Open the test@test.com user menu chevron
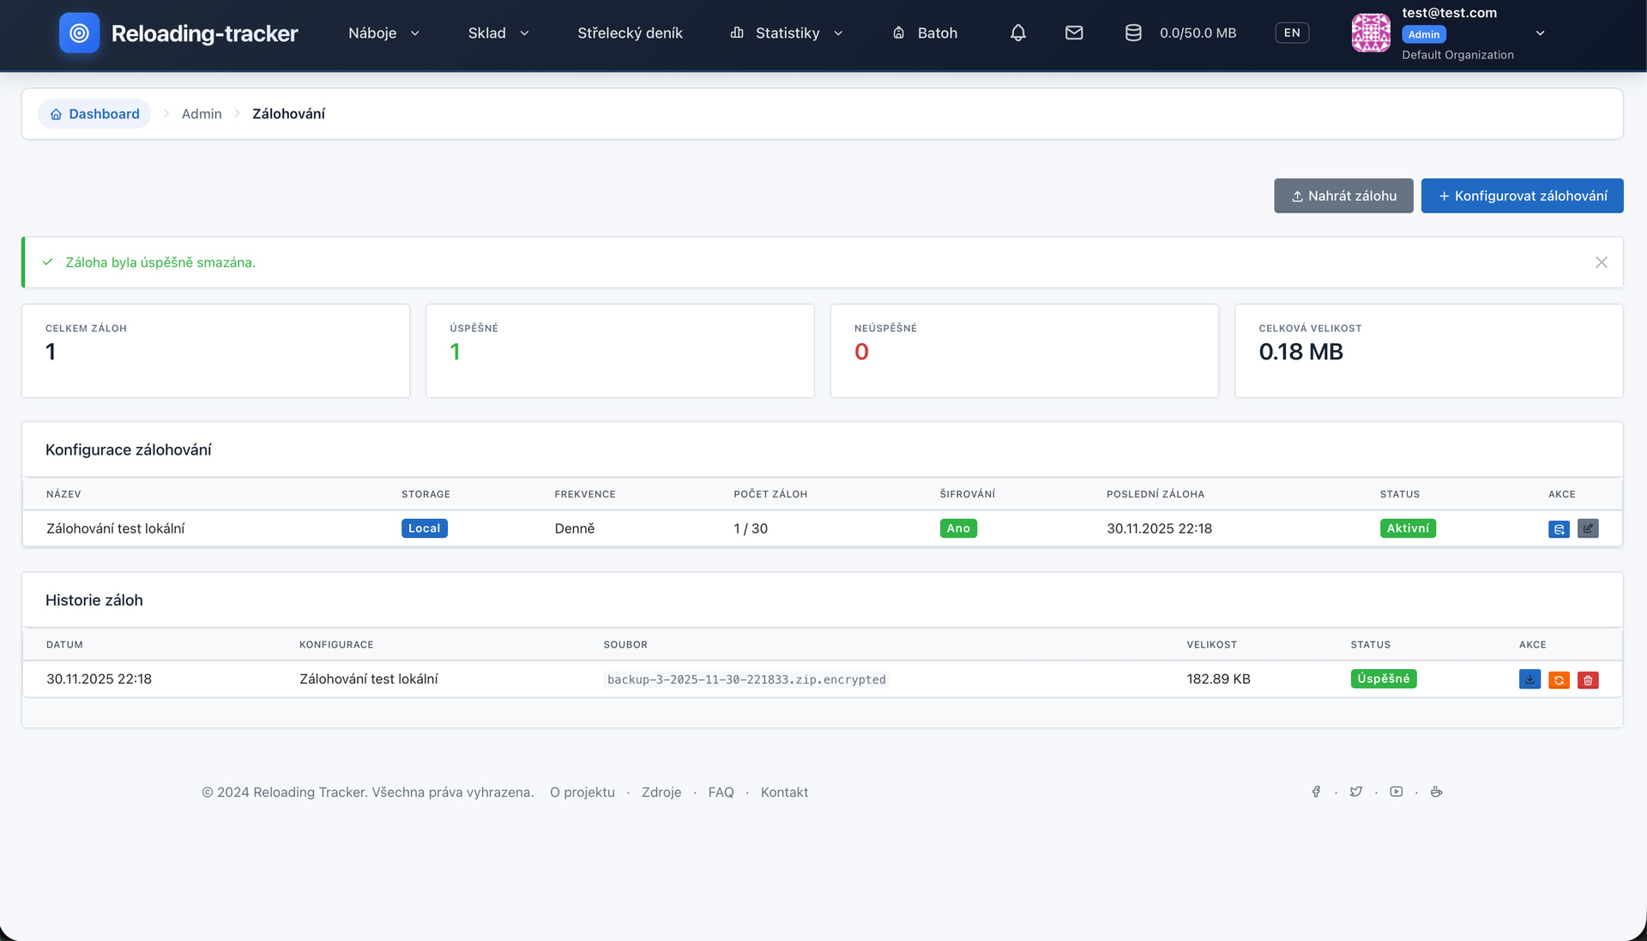The height and width of the screenshot is (941, 1647). [x=1540, y=33]
